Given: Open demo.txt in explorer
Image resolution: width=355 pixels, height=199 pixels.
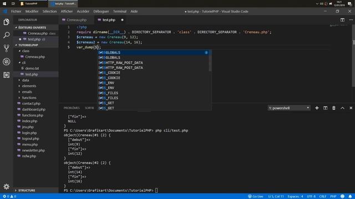Looking at the screenshot, I should point(32,69).
